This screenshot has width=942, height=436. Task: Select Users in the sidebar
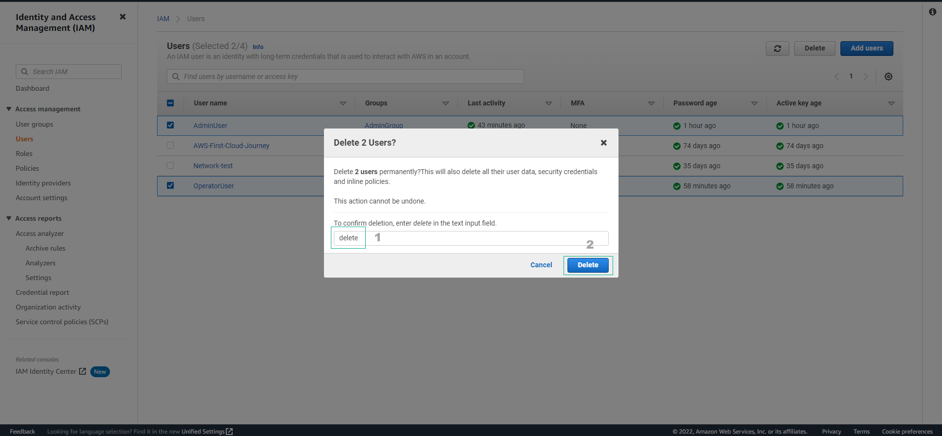click(25, 139)
